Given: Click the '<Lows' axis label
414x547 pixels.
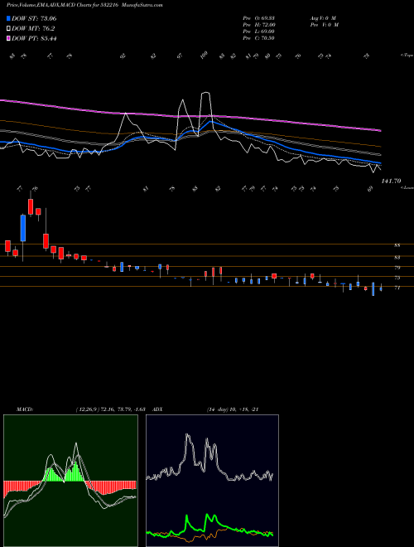Looking at the screenshot, I should [x=407, y=187].
